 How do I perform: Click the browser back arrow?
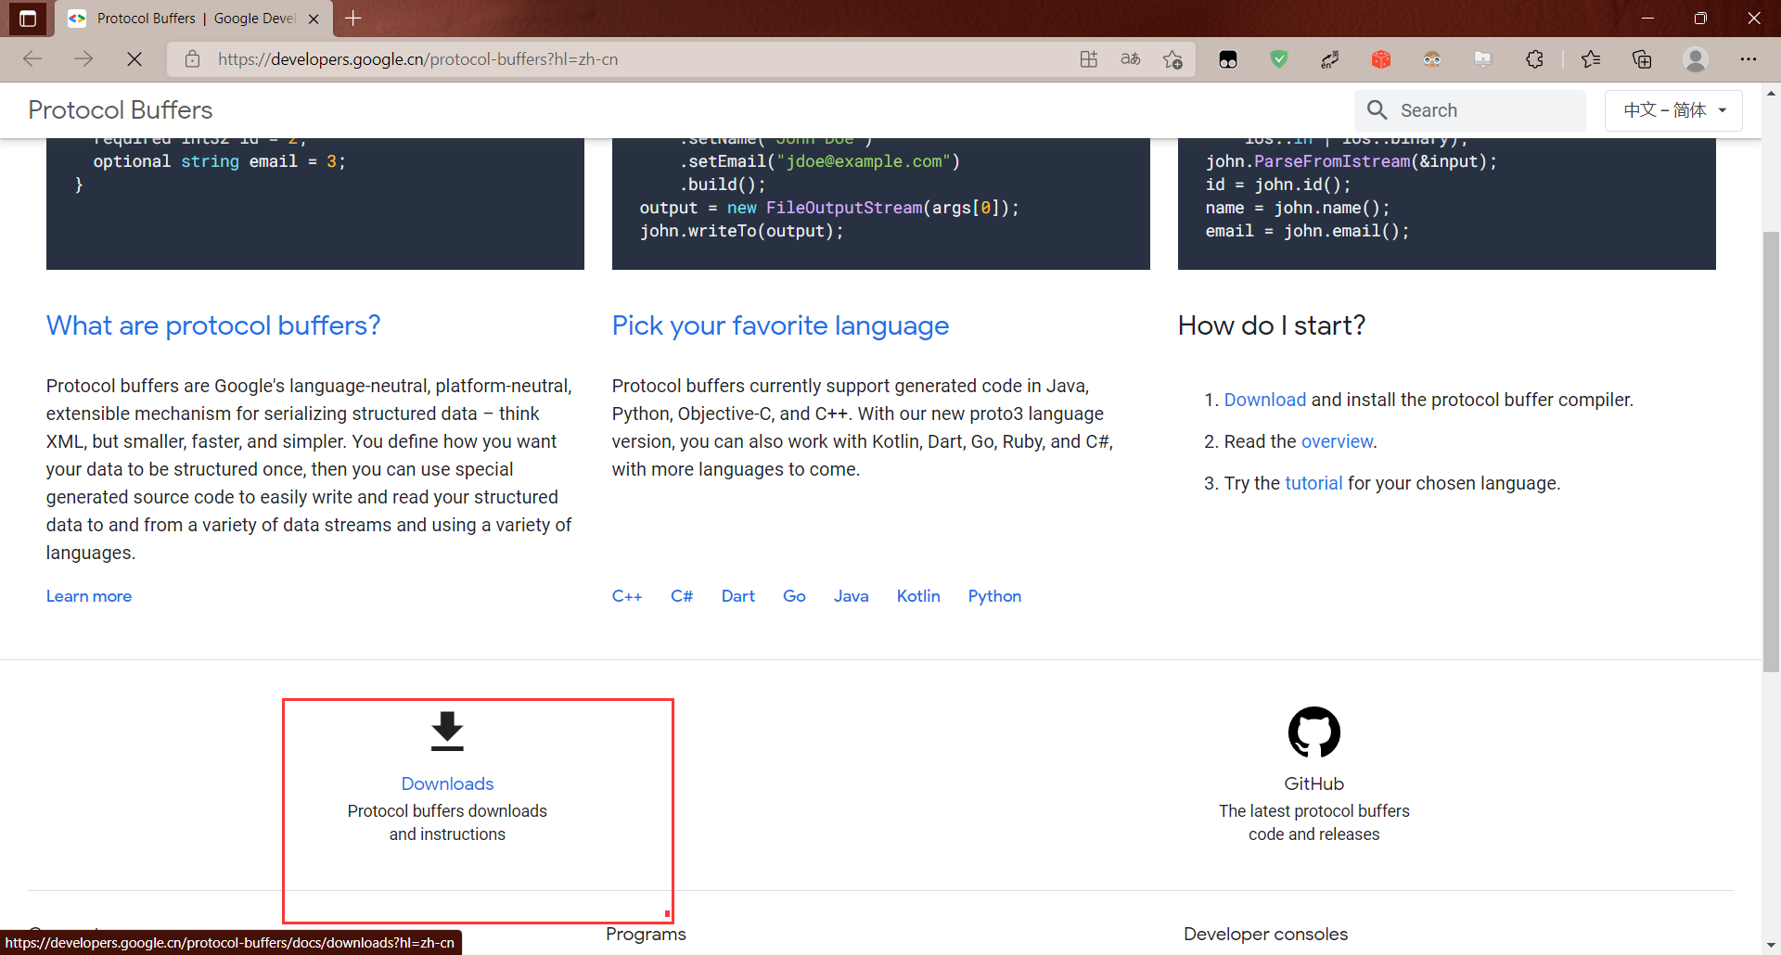[x=32, y=59]
